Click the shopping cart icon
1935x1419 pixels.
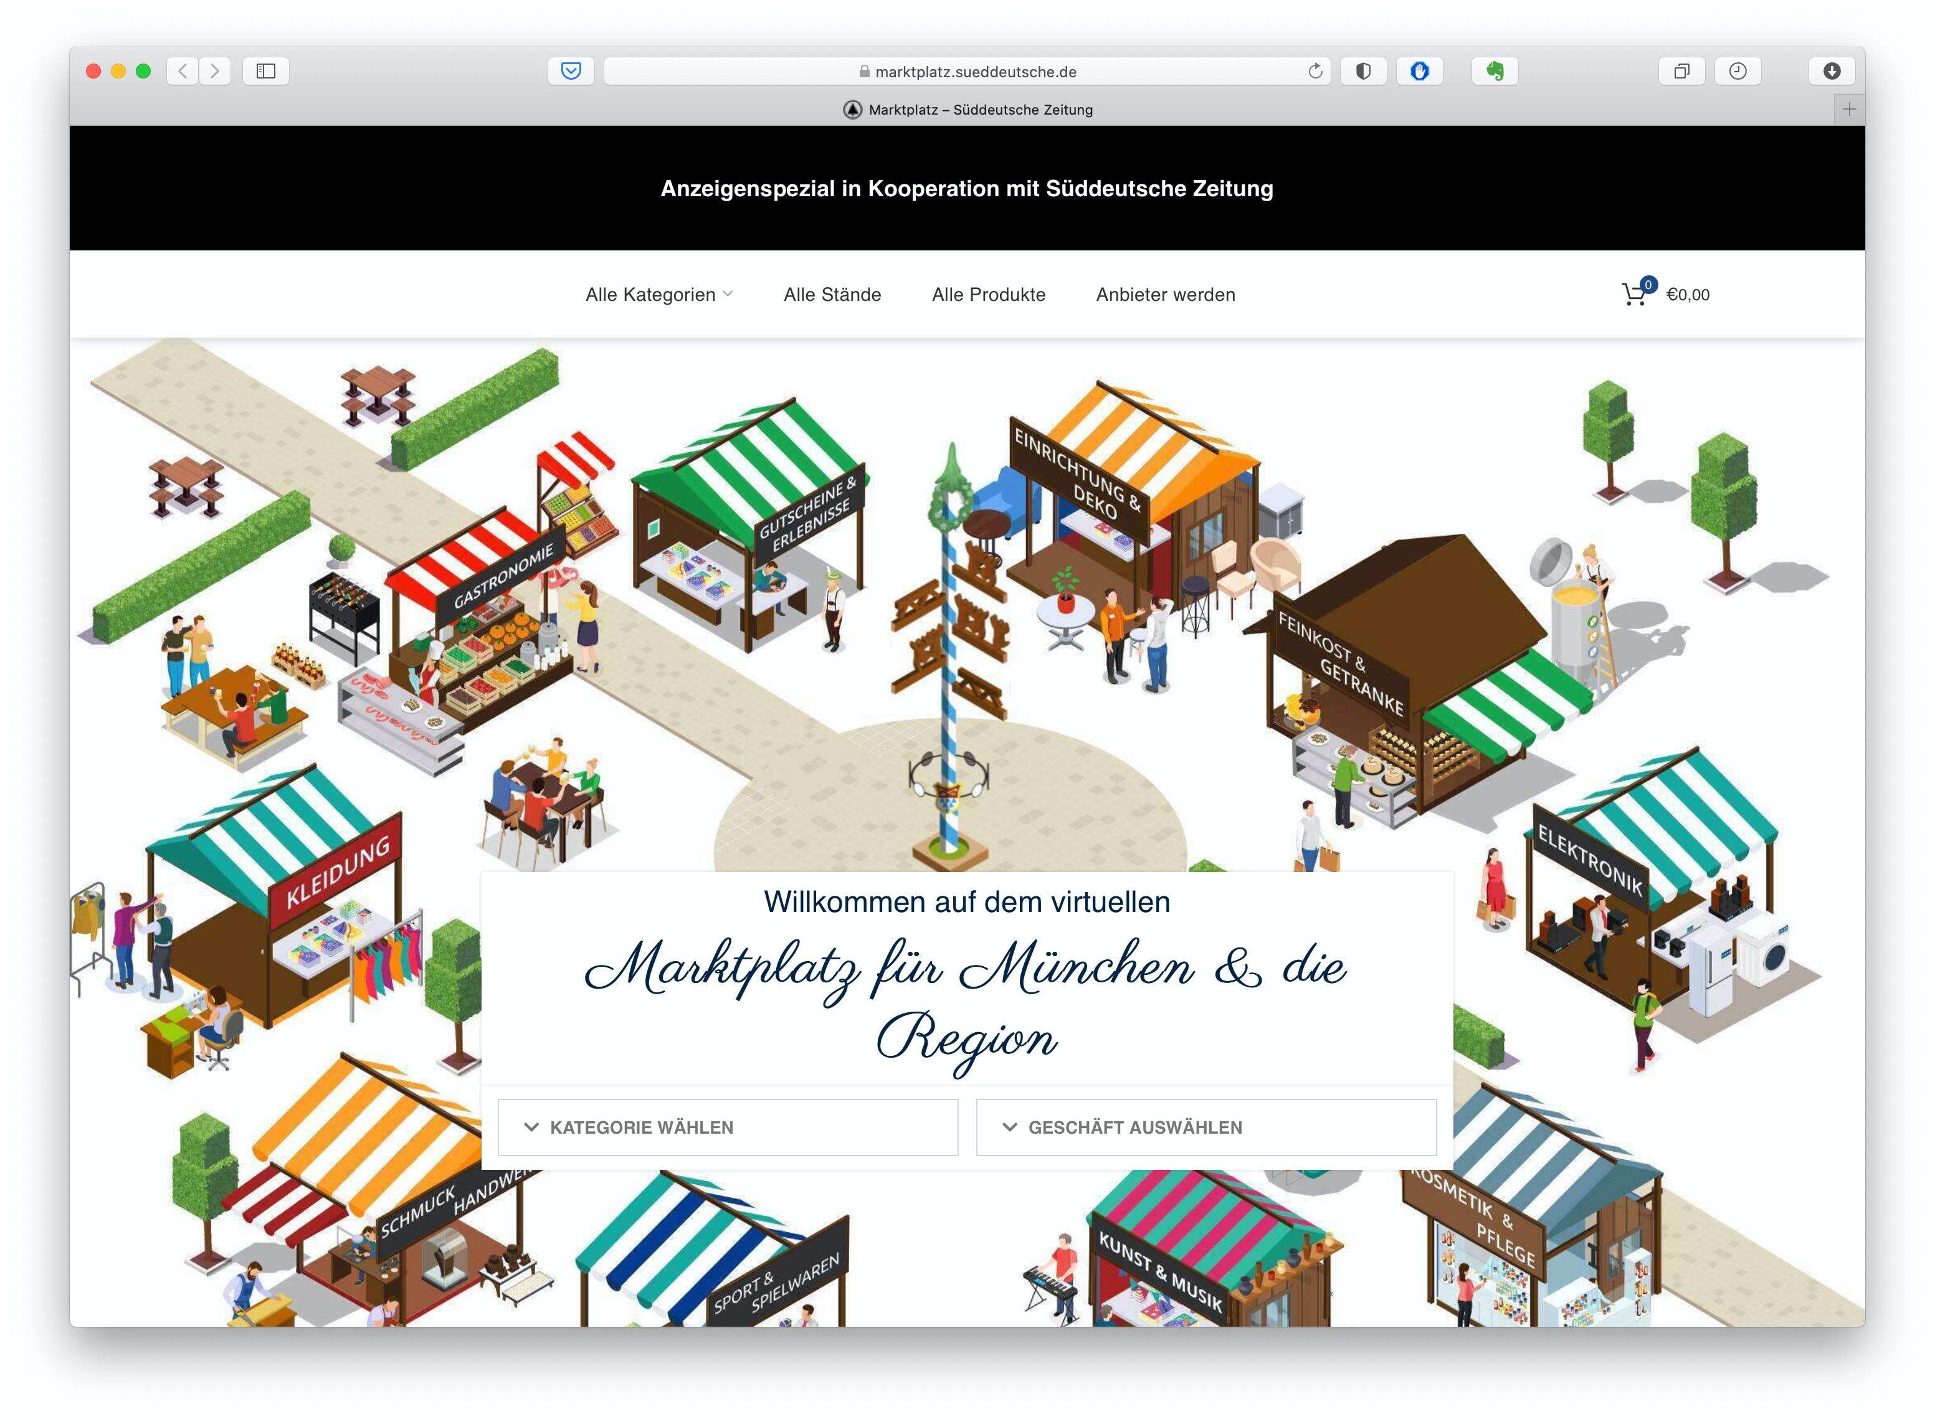(1634, 295)
